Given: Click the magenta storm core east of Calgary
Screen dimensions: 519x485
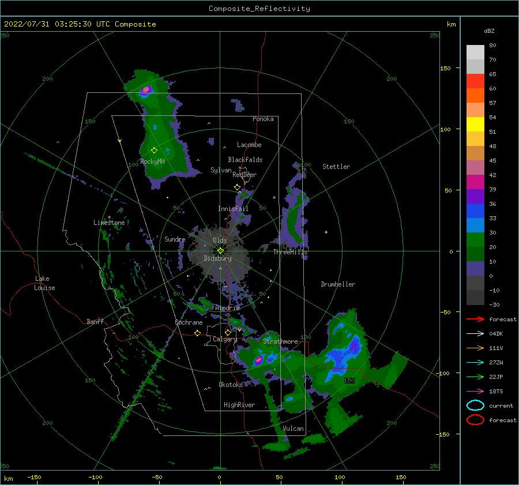Looking at the screenshot, I should click(x=258, y=360).
